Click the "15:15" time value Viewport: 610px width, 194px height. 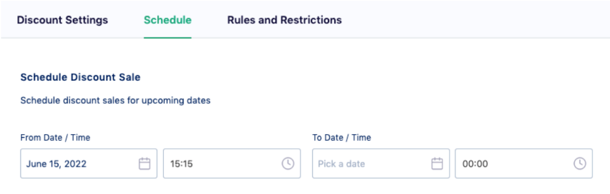point(182,164)
